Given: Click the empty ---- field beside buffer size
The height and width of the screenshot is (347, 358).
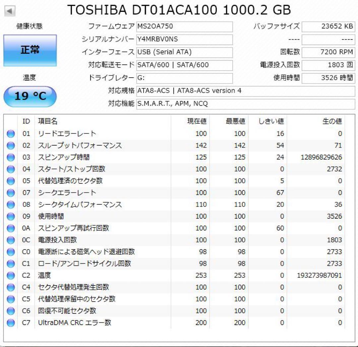Looking at the screenshot, I should (328, 39).
